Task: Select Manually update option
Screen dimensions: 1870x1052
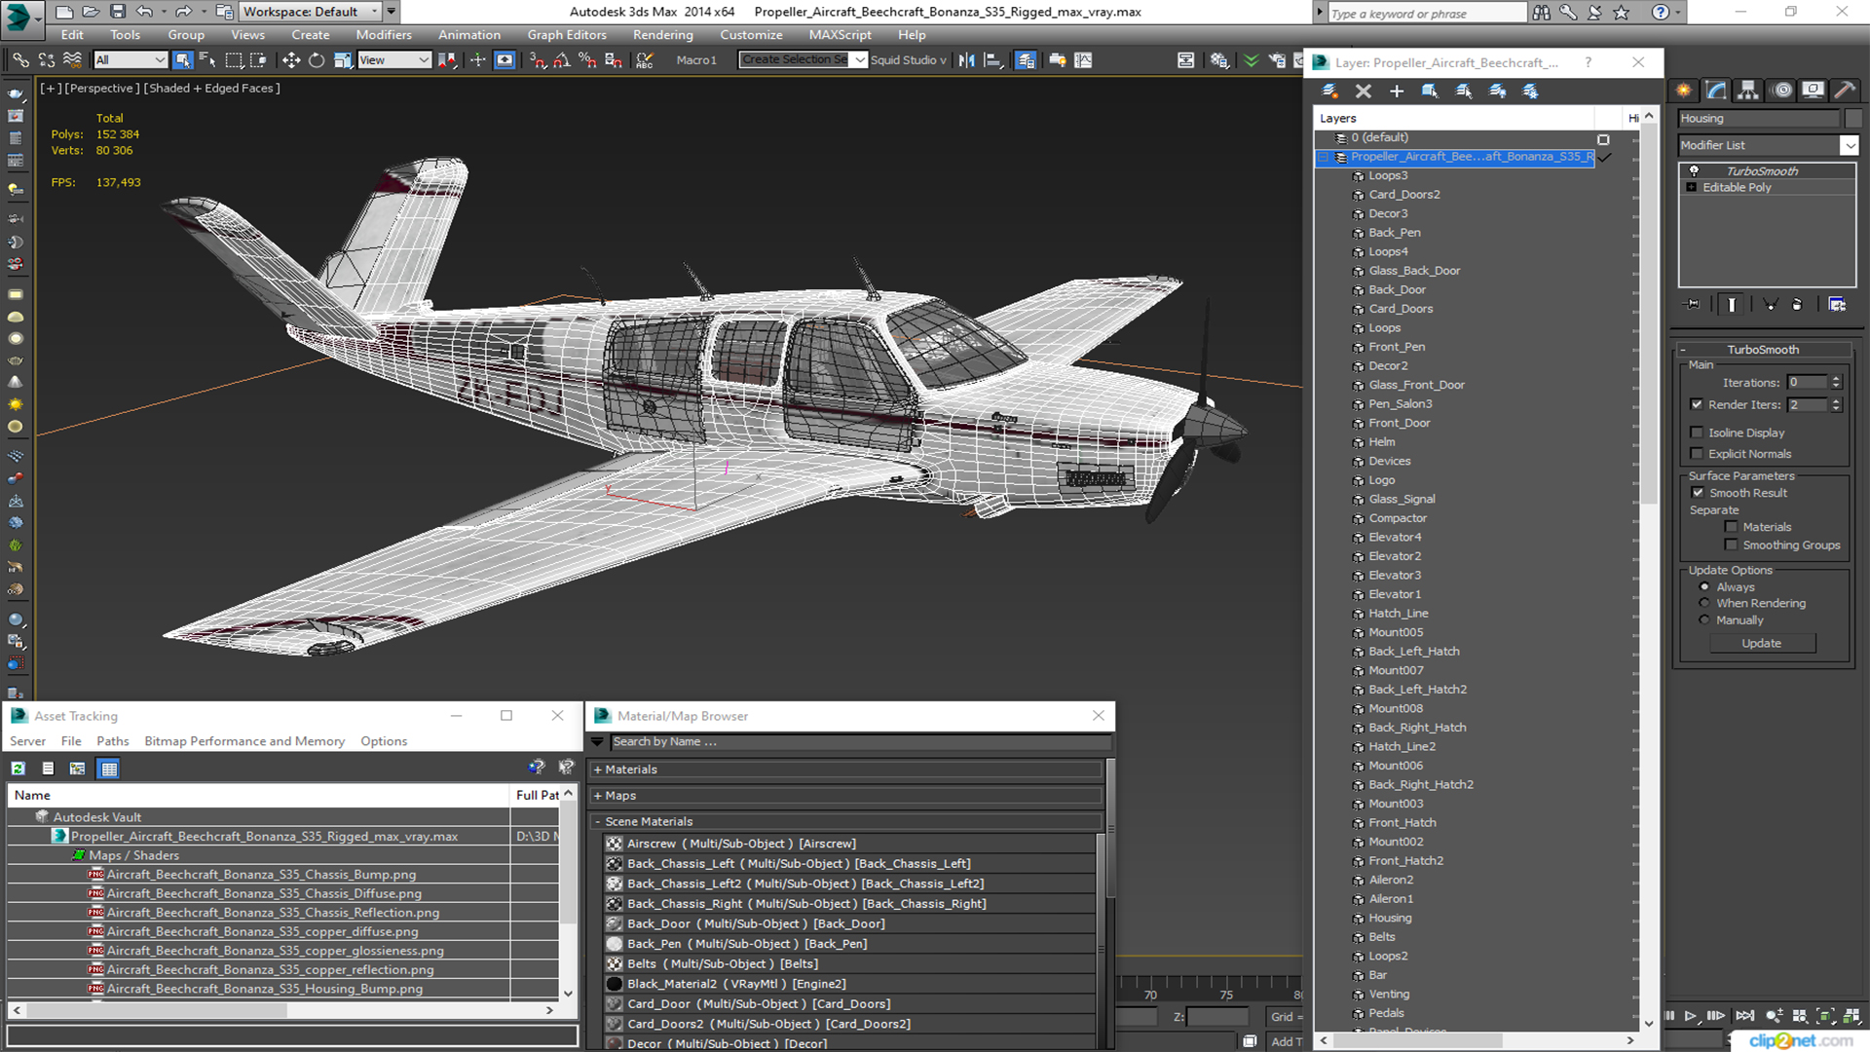Action: click(1704, 620)
